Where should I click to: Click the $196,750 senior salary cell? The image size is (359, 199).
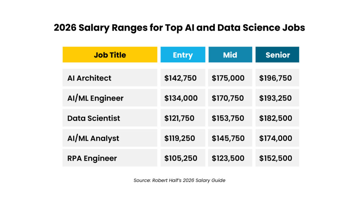pyautogui.click(x=277, y=78)
